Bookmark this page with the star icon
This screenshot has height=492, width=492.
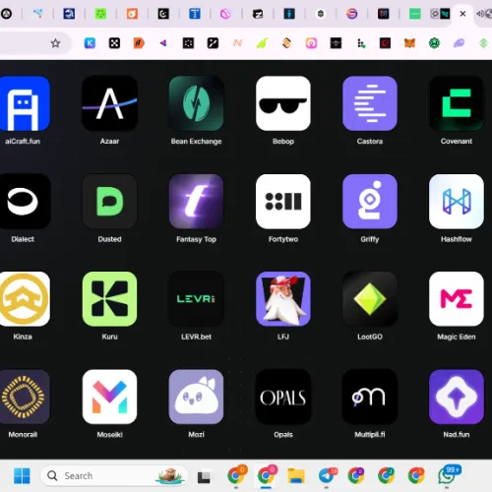click(55, 43)
